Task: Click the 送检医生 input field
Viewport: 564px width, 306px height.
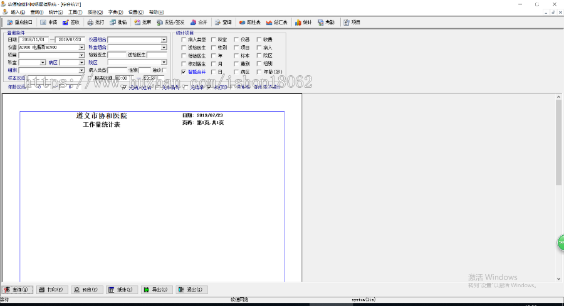Action: pyautogui.click(x=157, y=55)
